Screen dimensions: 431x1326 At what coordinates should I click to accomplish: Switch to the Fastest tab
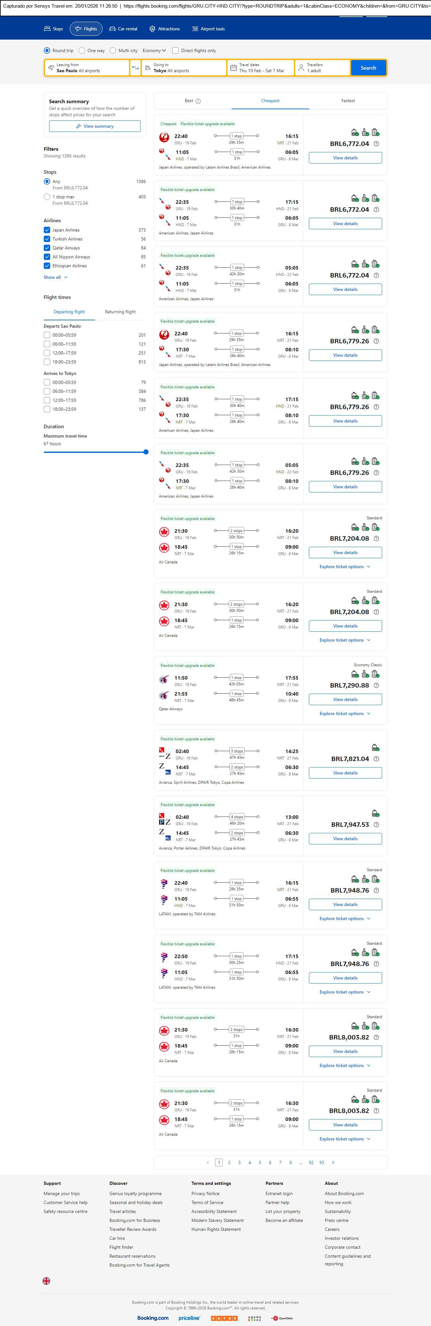click(348, 101)
